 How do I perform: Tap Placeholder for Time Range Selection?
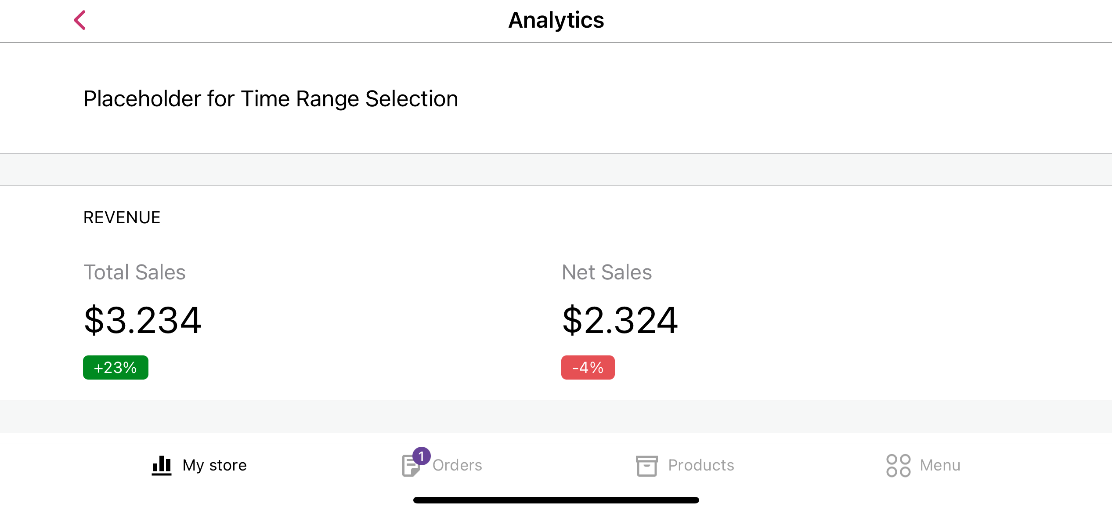pos(271,98)
